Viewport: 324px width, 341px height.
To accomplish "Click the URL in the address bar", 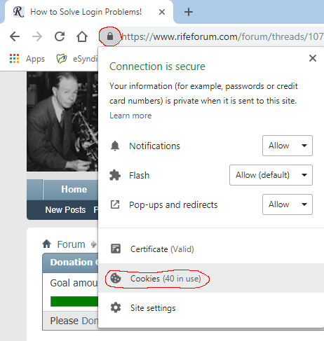I will click(222, 36).
